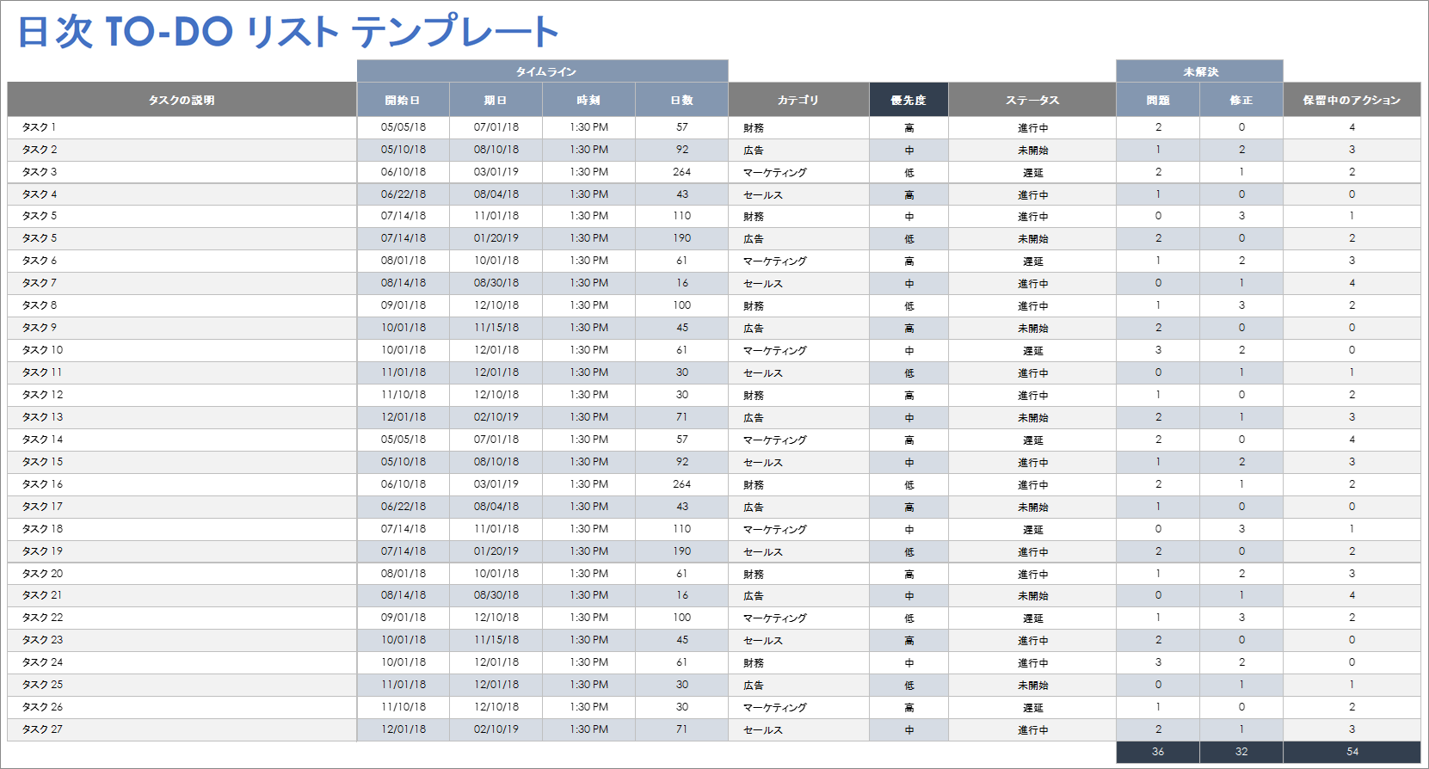
Task: Click the タスク 22 name cell
Action: tap(182, 618)
